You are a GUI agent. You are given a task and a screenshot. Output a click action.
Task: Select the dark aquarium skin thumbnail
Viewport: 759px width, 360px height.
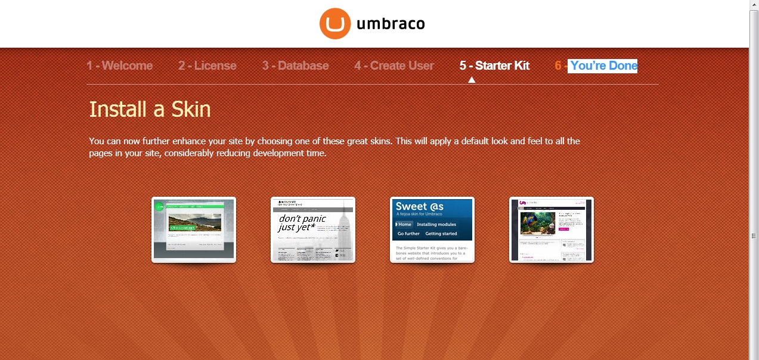(552, 229)
